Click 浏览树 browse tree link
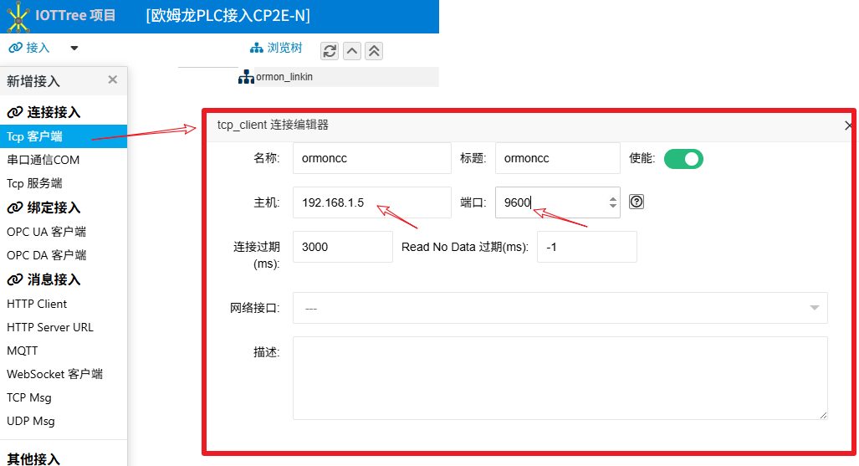This screenshot has width=859, height=466. point(284,49)
